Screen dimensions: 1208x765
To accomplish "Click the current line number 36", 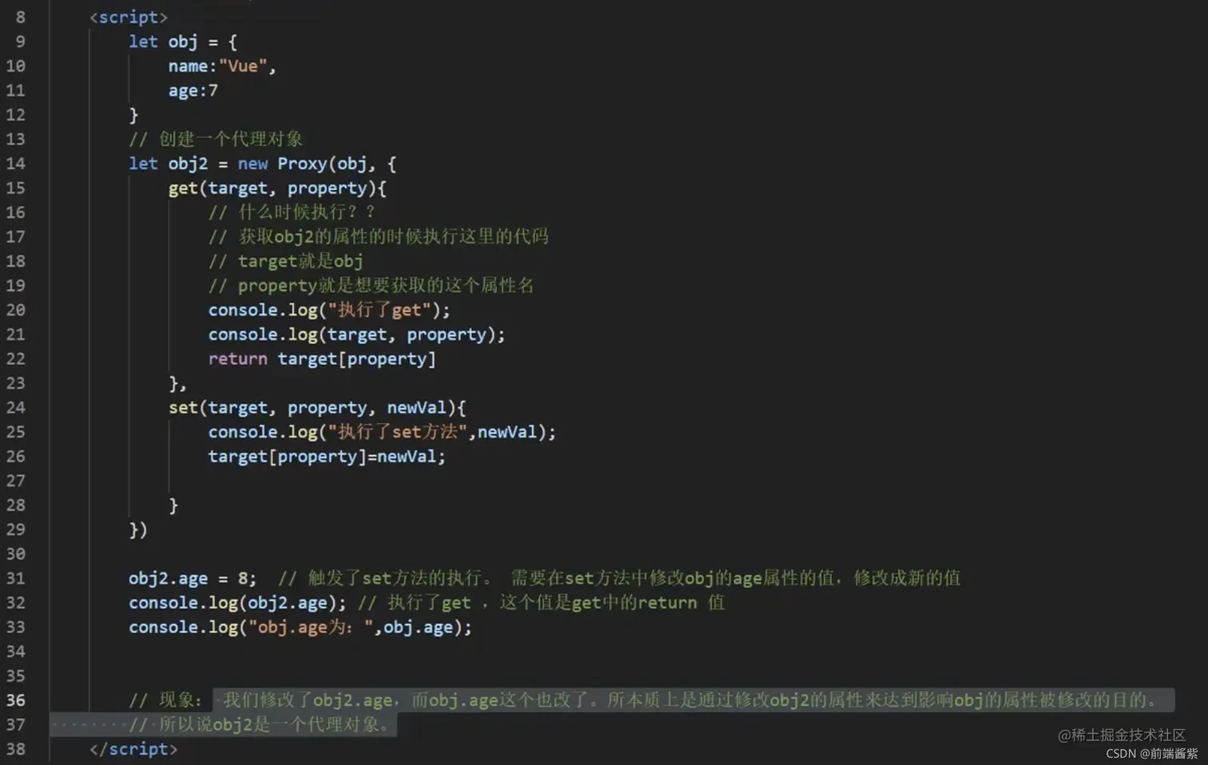I will 16,700.
